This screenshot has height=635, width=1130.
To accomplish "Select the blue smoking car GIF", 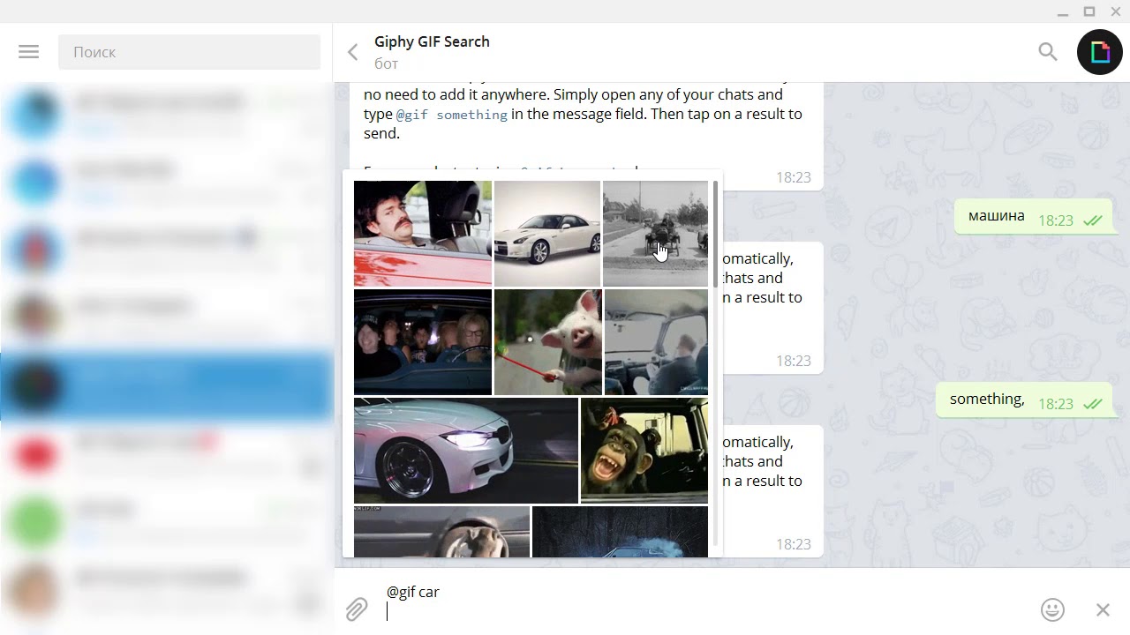I will click(621, 532).
